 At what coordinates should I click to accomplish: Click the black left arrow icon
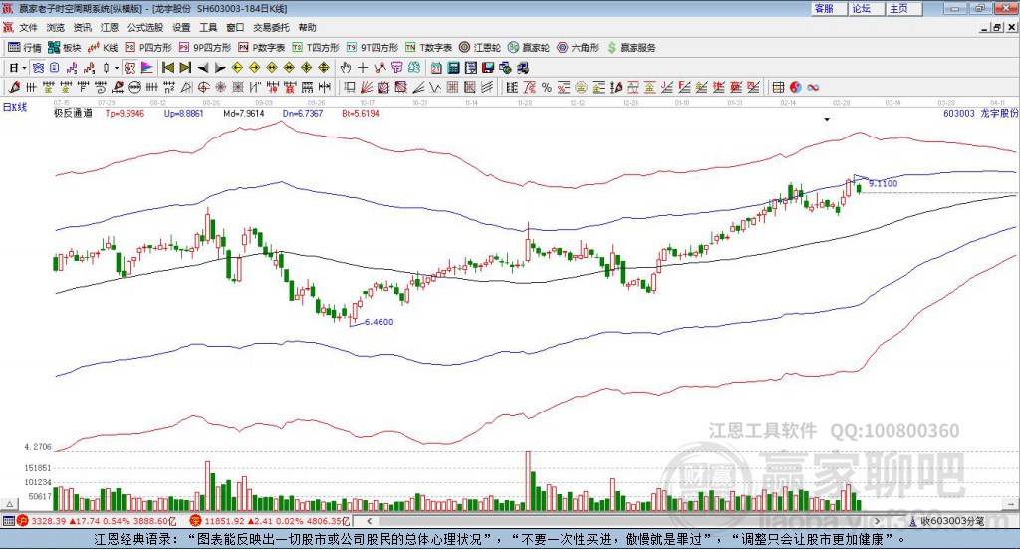(x=203, y=68)
